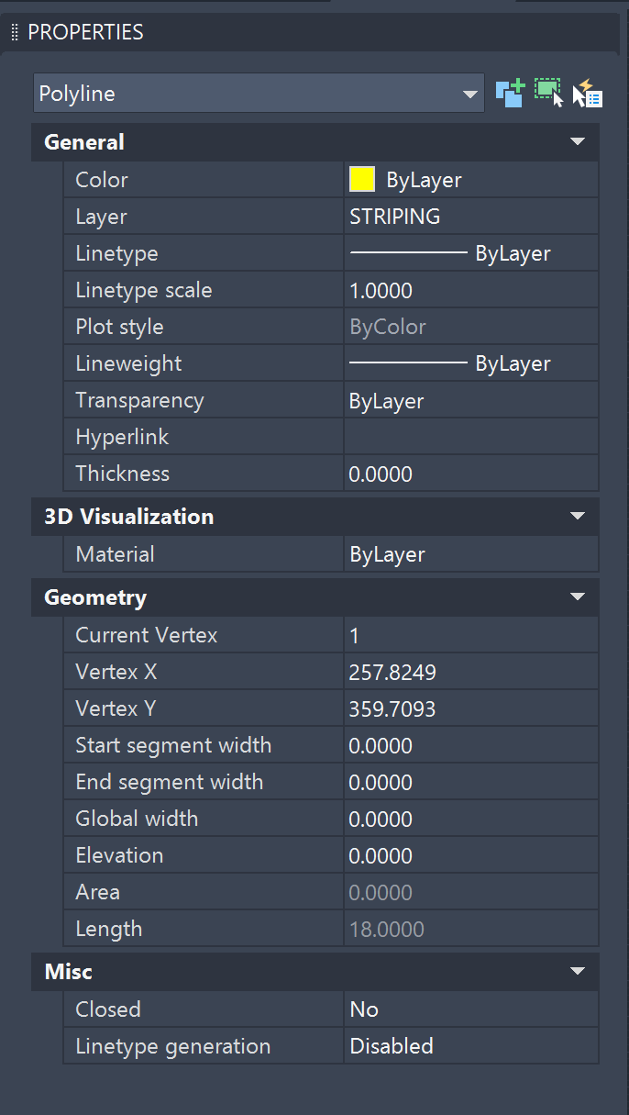Screen dimensions: 629x1115
Task: Collapse the General section
Action: [x=578, y=141]
